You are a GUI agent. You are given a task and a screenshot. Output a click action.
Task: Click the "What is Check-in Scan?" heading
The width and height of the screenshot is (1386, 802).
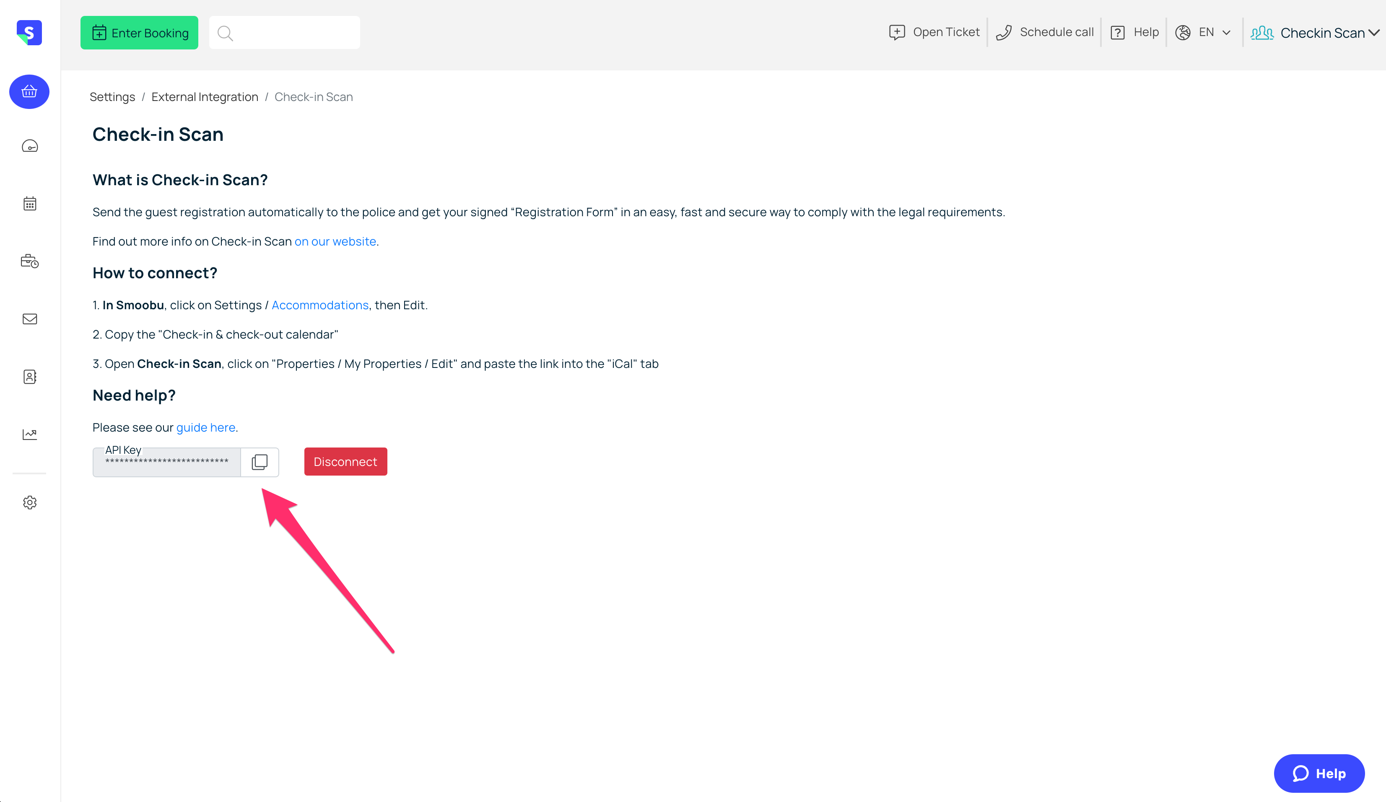(x=180, y=180)
